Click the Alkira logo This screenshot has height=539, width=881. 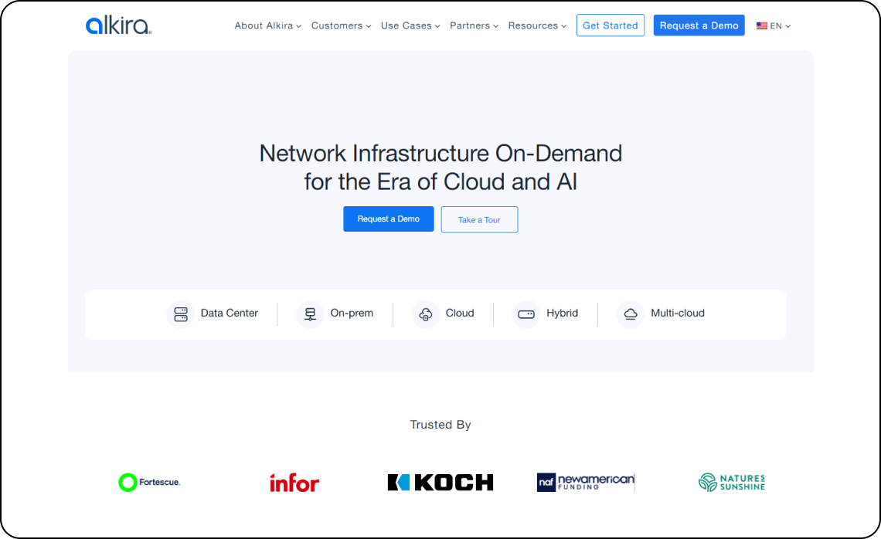pos(118,25)
